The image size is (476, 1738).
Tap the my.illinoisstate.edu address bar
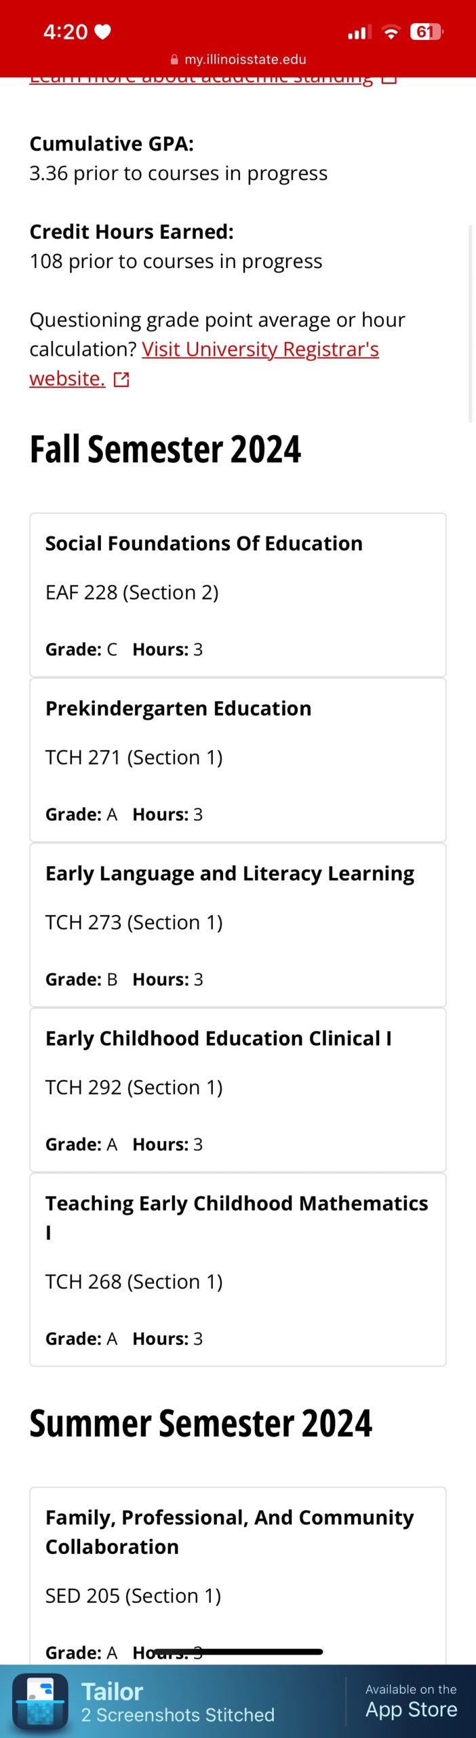[x=238, y=60]
